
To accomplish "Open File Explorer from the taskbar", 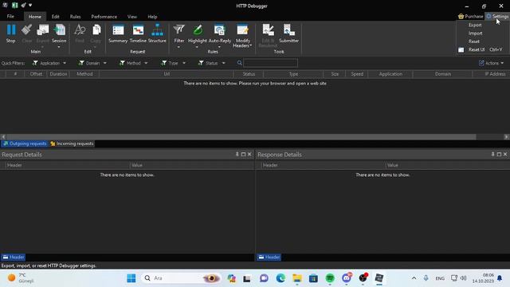I will tap(297, 278).
